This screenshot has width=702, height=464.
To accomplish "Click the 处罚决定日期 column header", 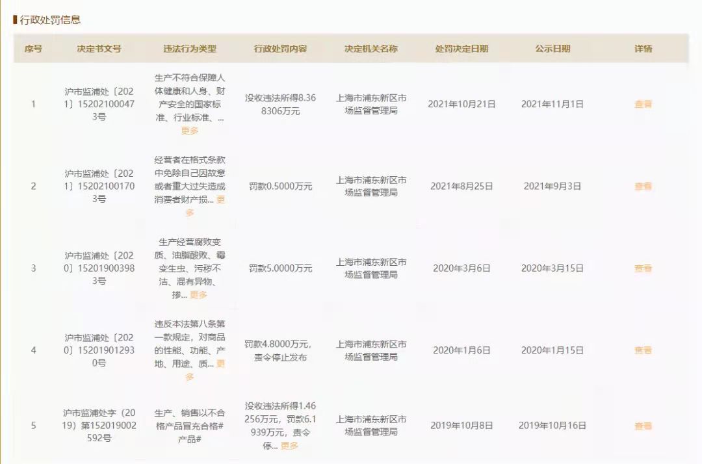I will [461, 49].
